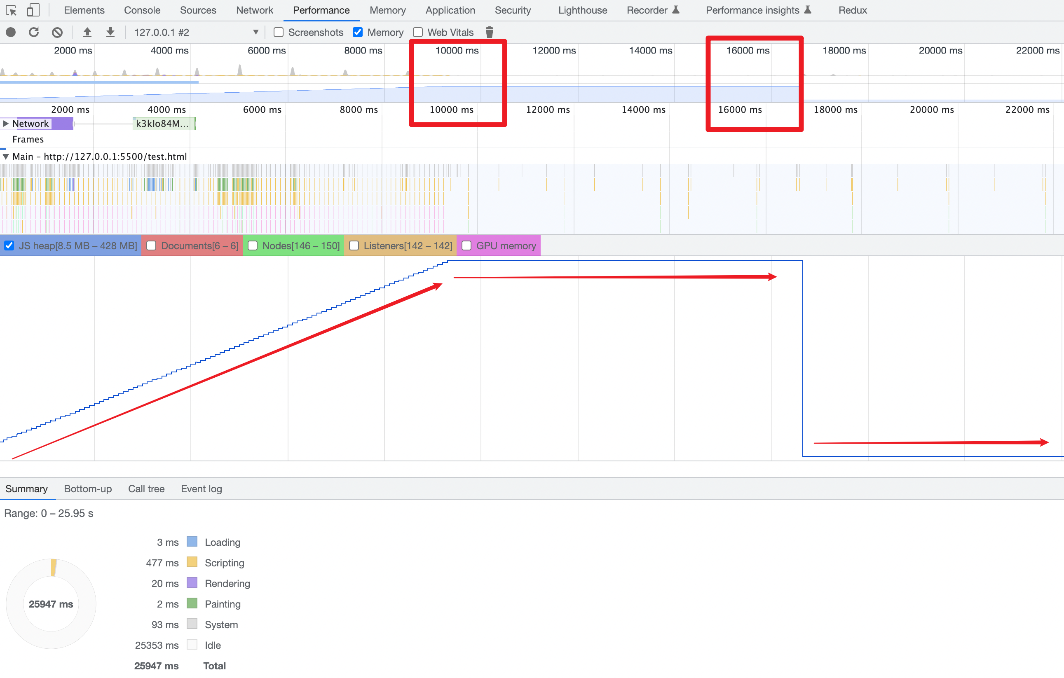Open the Bottom-up tab
1064x678 pixels.
point(88,489)
